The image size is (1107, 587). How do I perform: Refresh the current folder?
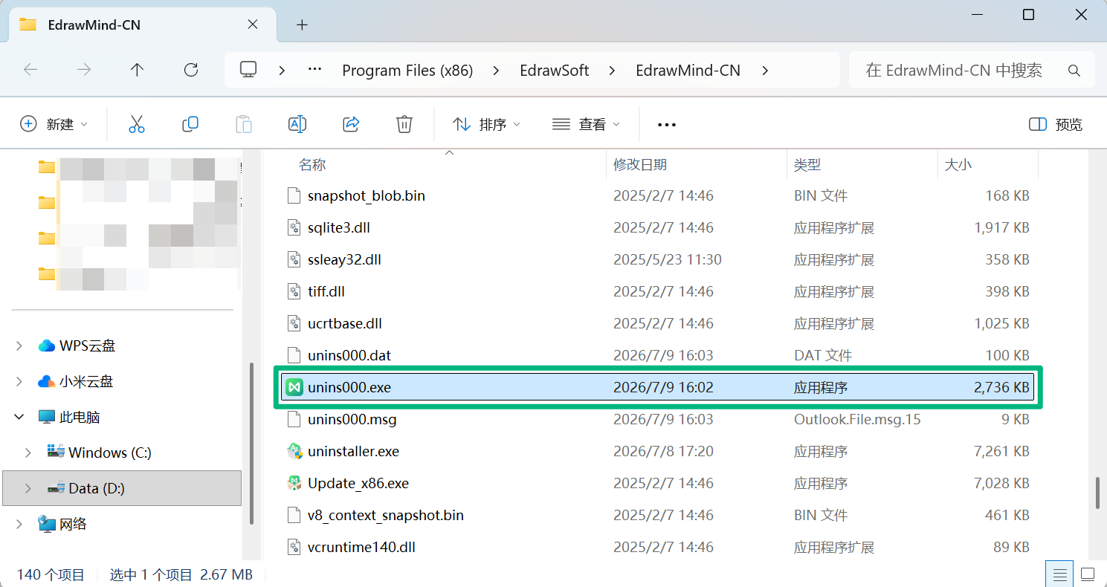coord(191,70)
